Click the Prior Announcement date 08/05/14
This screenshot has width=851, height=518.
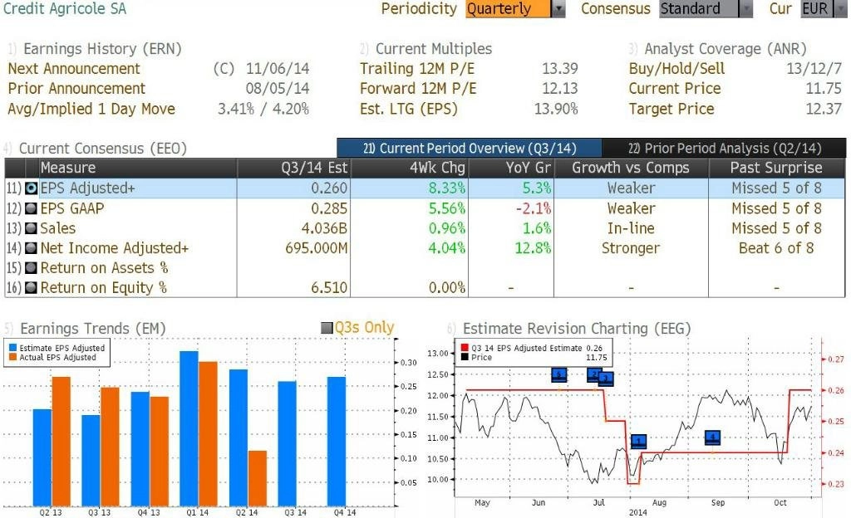[278, 88]
